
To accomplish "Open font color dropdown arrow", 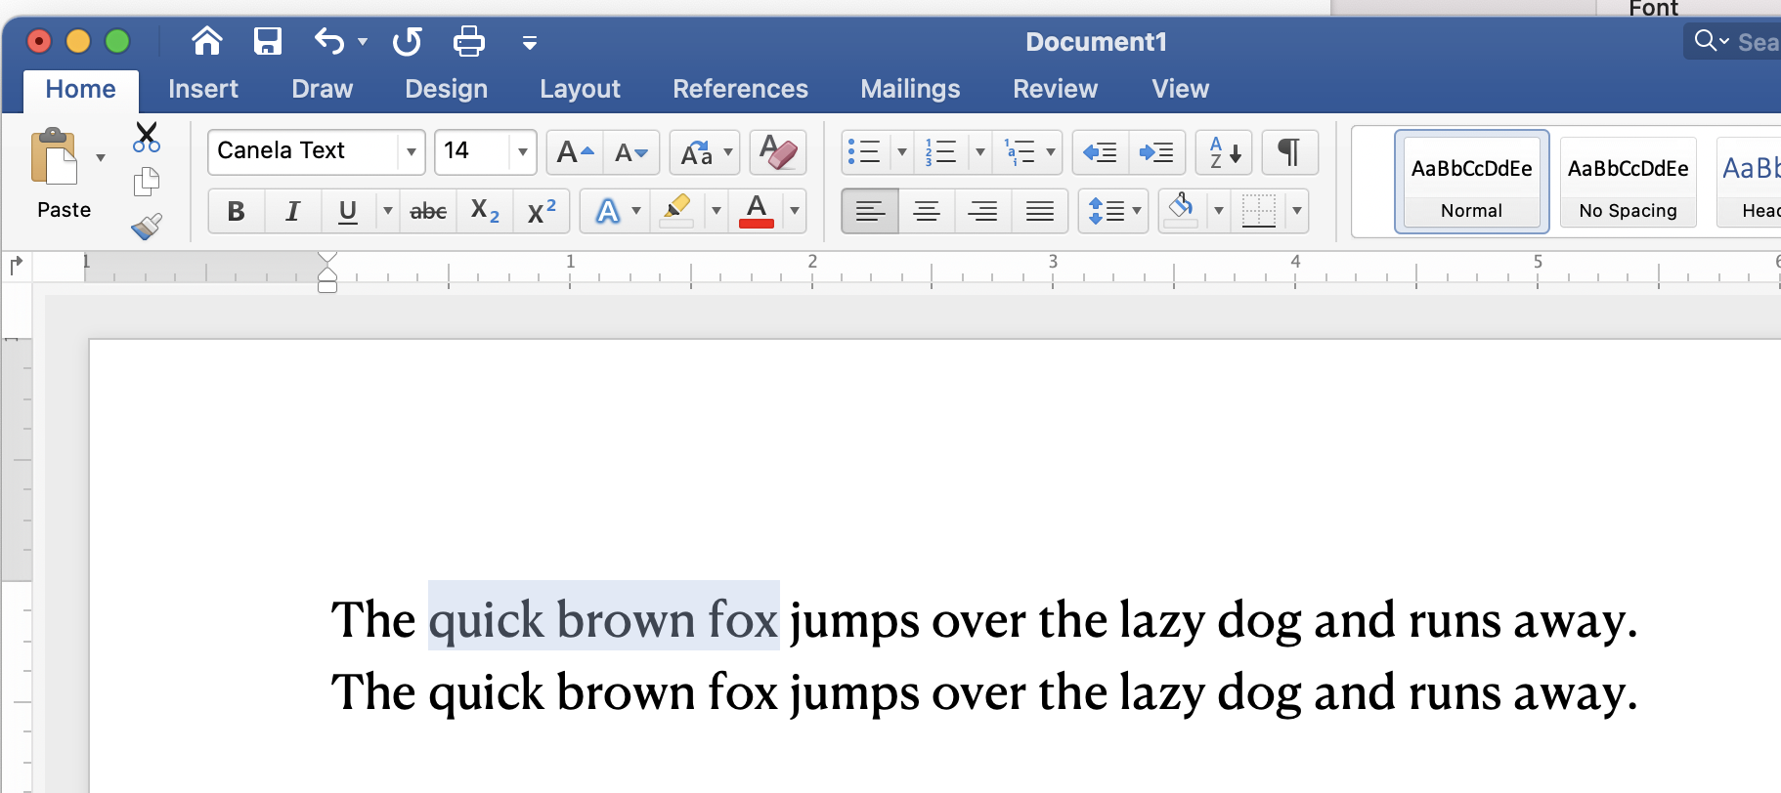I will (795, 211).
